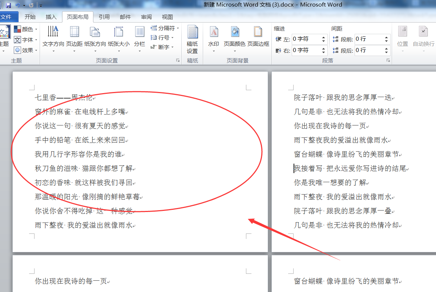The width and height of the screenshot is (436, 292).
Task: Open the 页面颜色 page color menu
Action: pyautogui.click(x=235, y=39)
